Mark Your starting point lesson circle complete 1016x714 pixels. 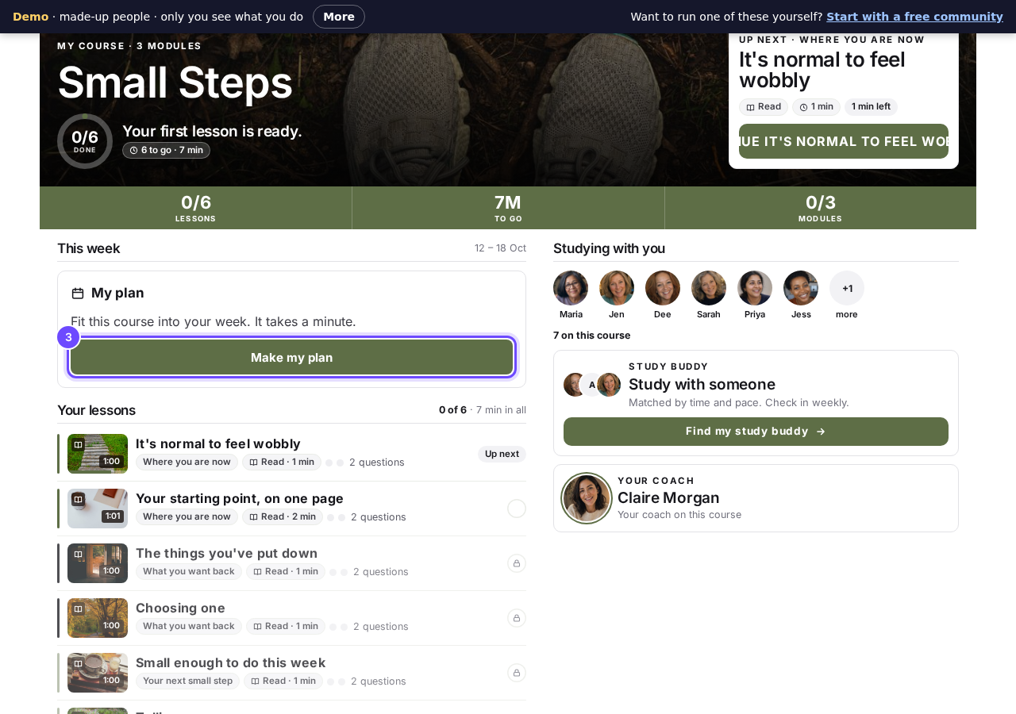pos(517,509)
